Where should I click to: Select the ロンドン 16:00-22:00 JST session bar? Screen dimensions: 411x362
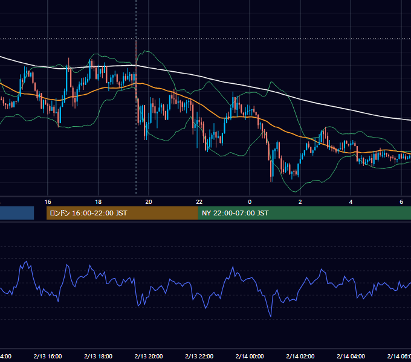[x=122, y=213]
